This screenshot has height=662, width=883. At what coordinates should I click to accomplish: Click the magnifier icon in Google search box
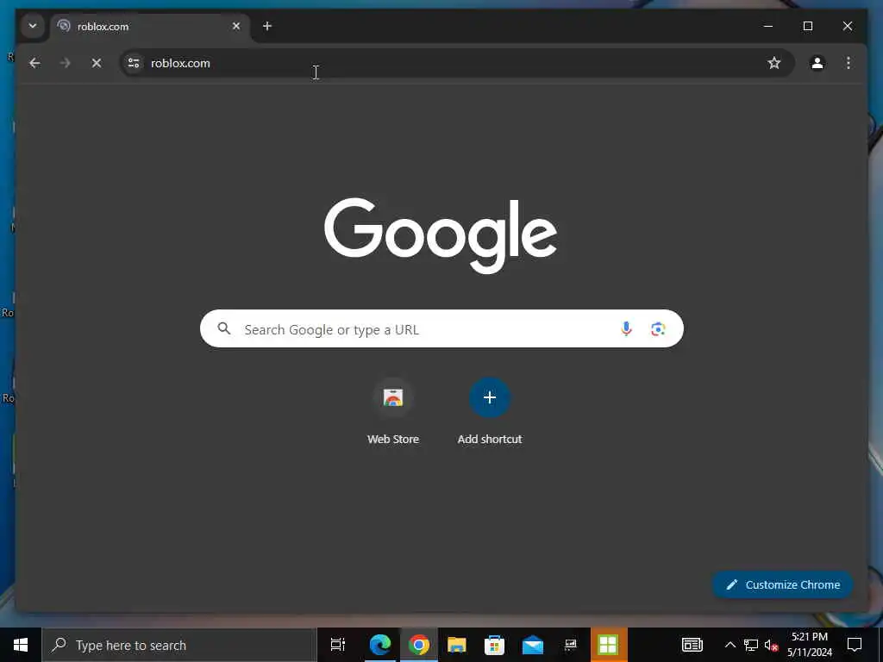[224, 328]
